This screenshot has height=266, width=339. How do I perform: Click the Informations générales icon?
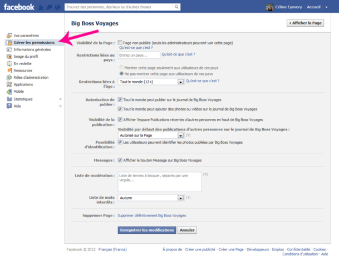(9, 49)
